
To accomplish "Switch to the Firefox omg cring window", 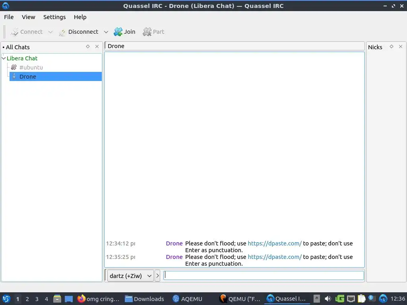I will point(99,299).
